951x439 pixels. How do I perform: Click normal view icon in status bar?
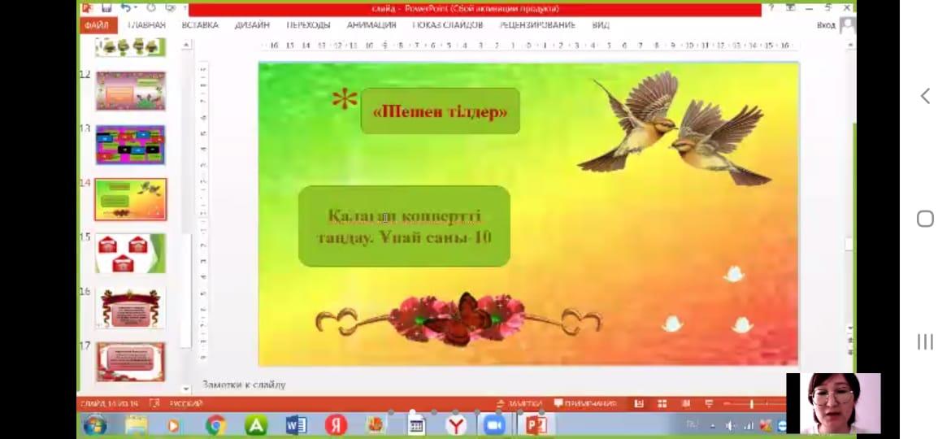pos(640,403)
